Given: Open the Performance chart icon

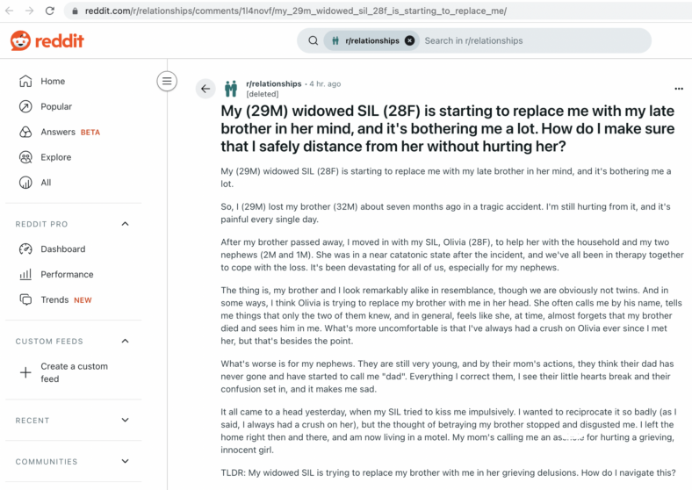Looking at the screenshot, I should (x=25, y=275).
